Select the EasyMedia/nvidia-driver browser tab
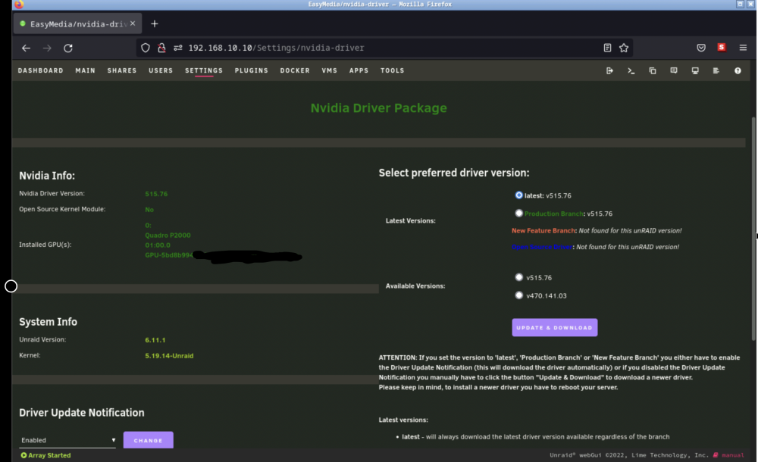Screen dimensions: 758x462 coord(77,23)
